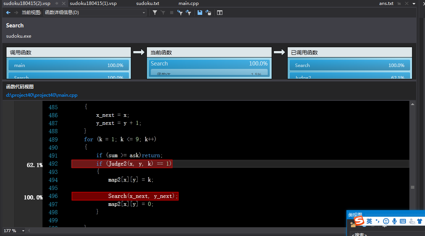Click the split-columns layout icon in toolbar
Viewport: 425px width, 236px height.
pyautogui.click(x=220, y=13)
